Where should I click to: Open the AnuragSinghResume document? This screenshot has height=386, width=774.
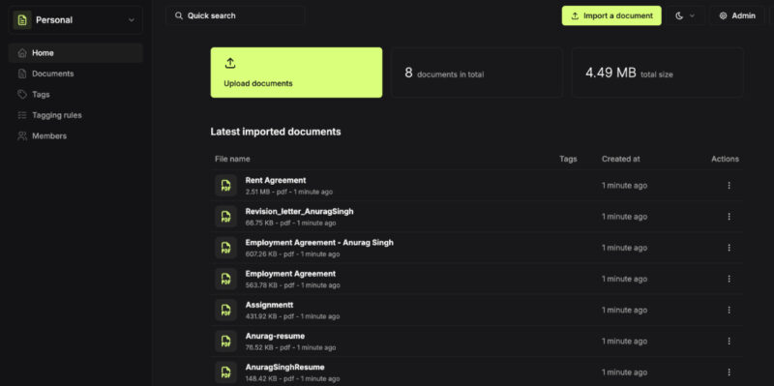point(284,368)
